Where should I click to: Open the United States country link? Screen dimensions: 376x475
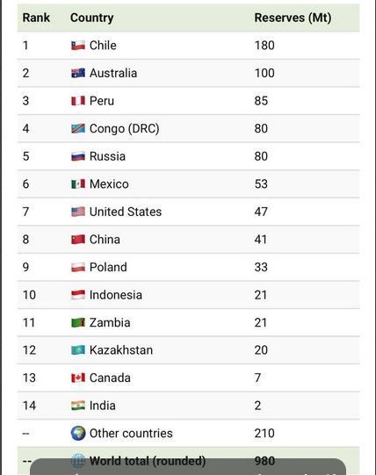tap(126, 212)
